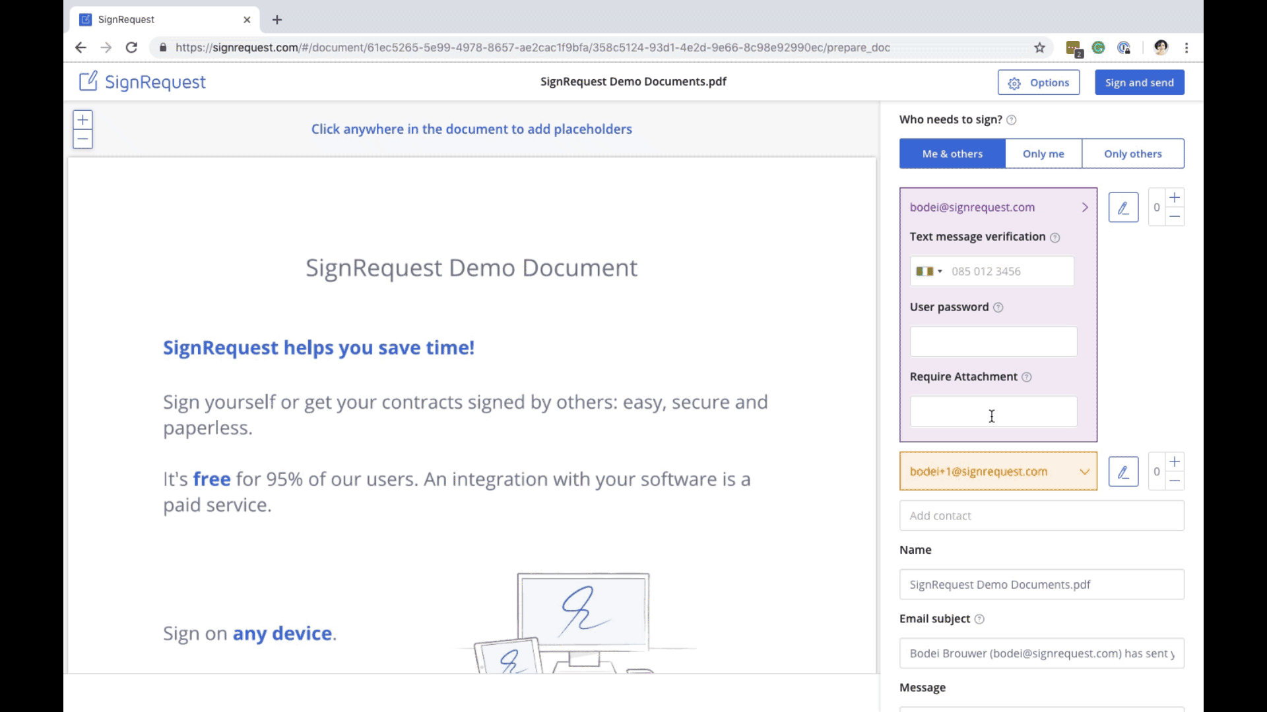The width and height of the screenshot is (1267, 712).
Task: Open a new browser tab
Action: tap(277, 20)
